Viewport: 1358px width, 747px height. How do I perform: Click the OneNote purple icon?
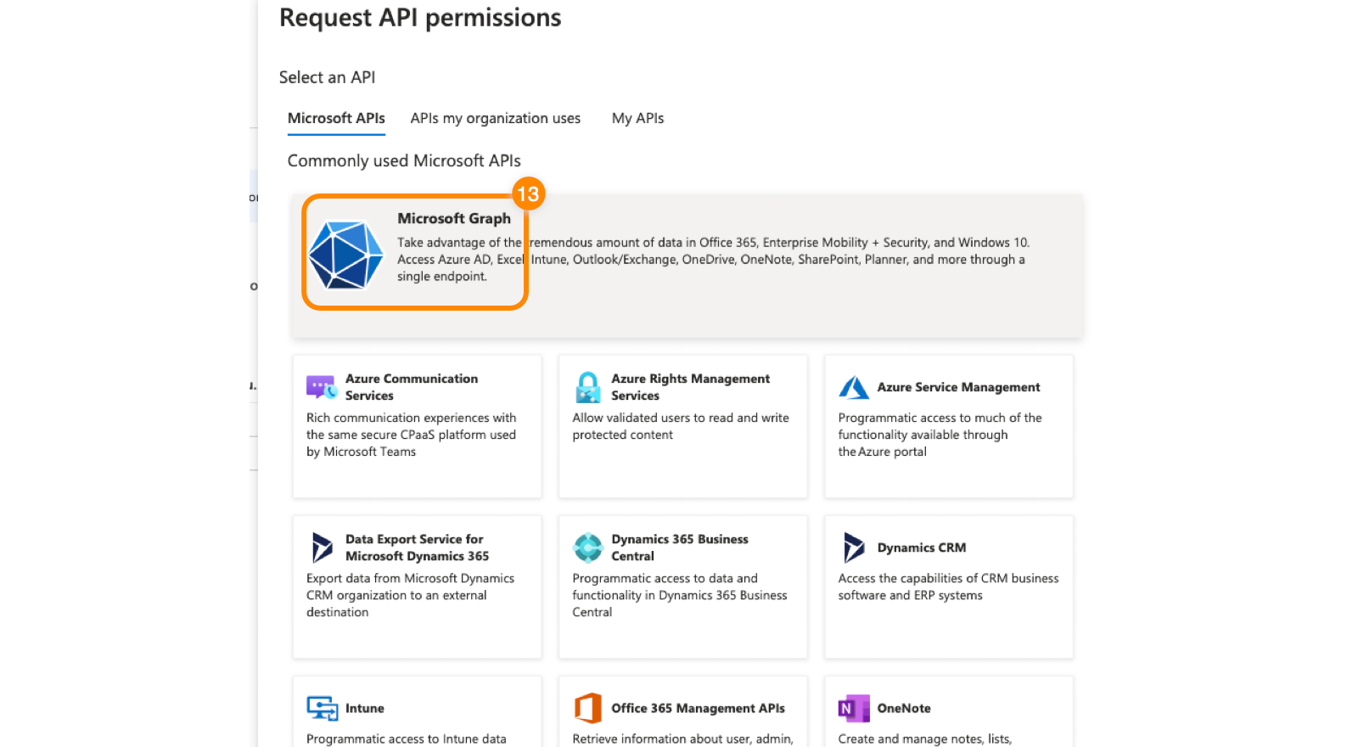854,708
